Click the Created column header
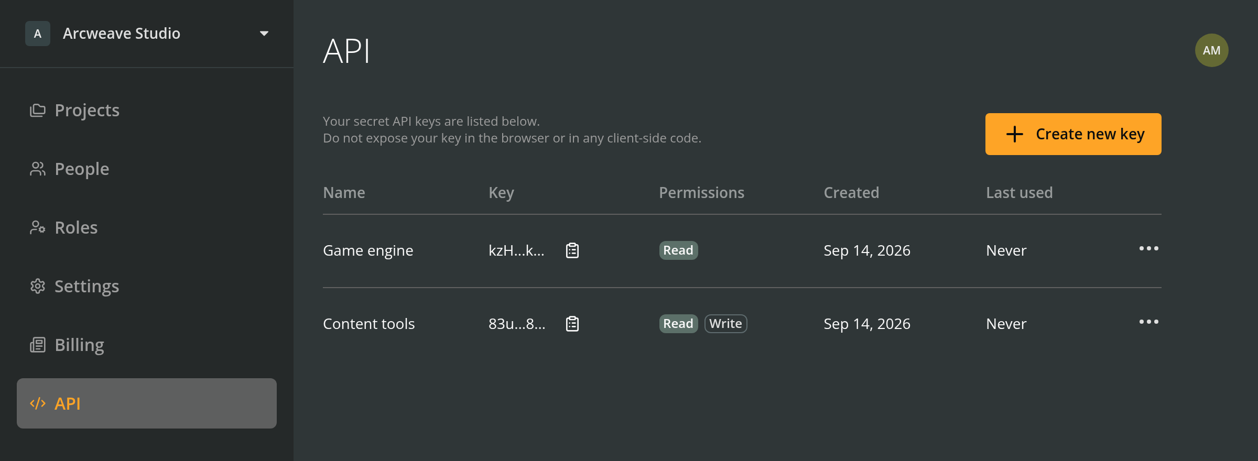 coord(851,193)
